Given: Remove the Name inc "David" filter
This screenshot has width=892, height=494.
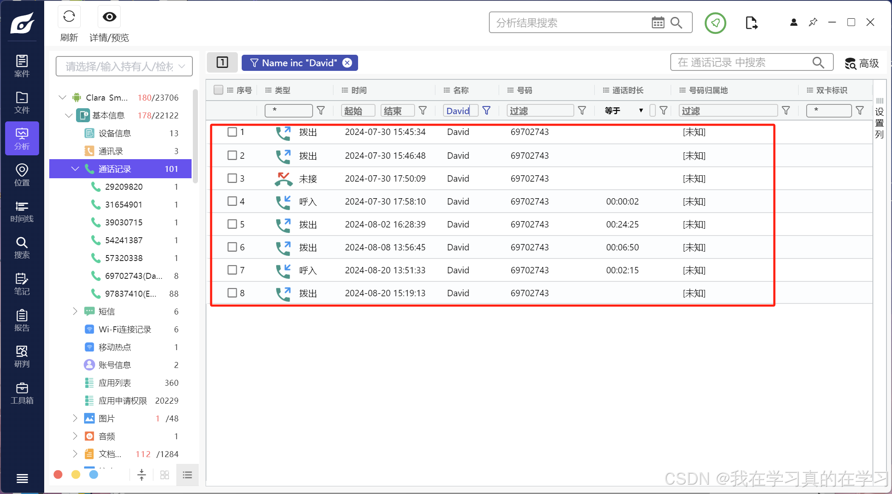Looking at the screenshot, I should (347, 63).
